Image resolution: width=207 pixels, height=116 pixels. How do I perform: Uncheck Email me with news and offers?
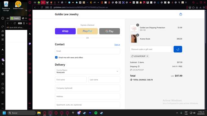coord(56,57)
